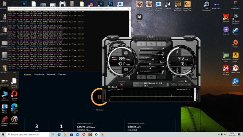Click the Windows taskbar search box
Image resolution: width=243 pixels, height=137 pixels.
[28, 134]
